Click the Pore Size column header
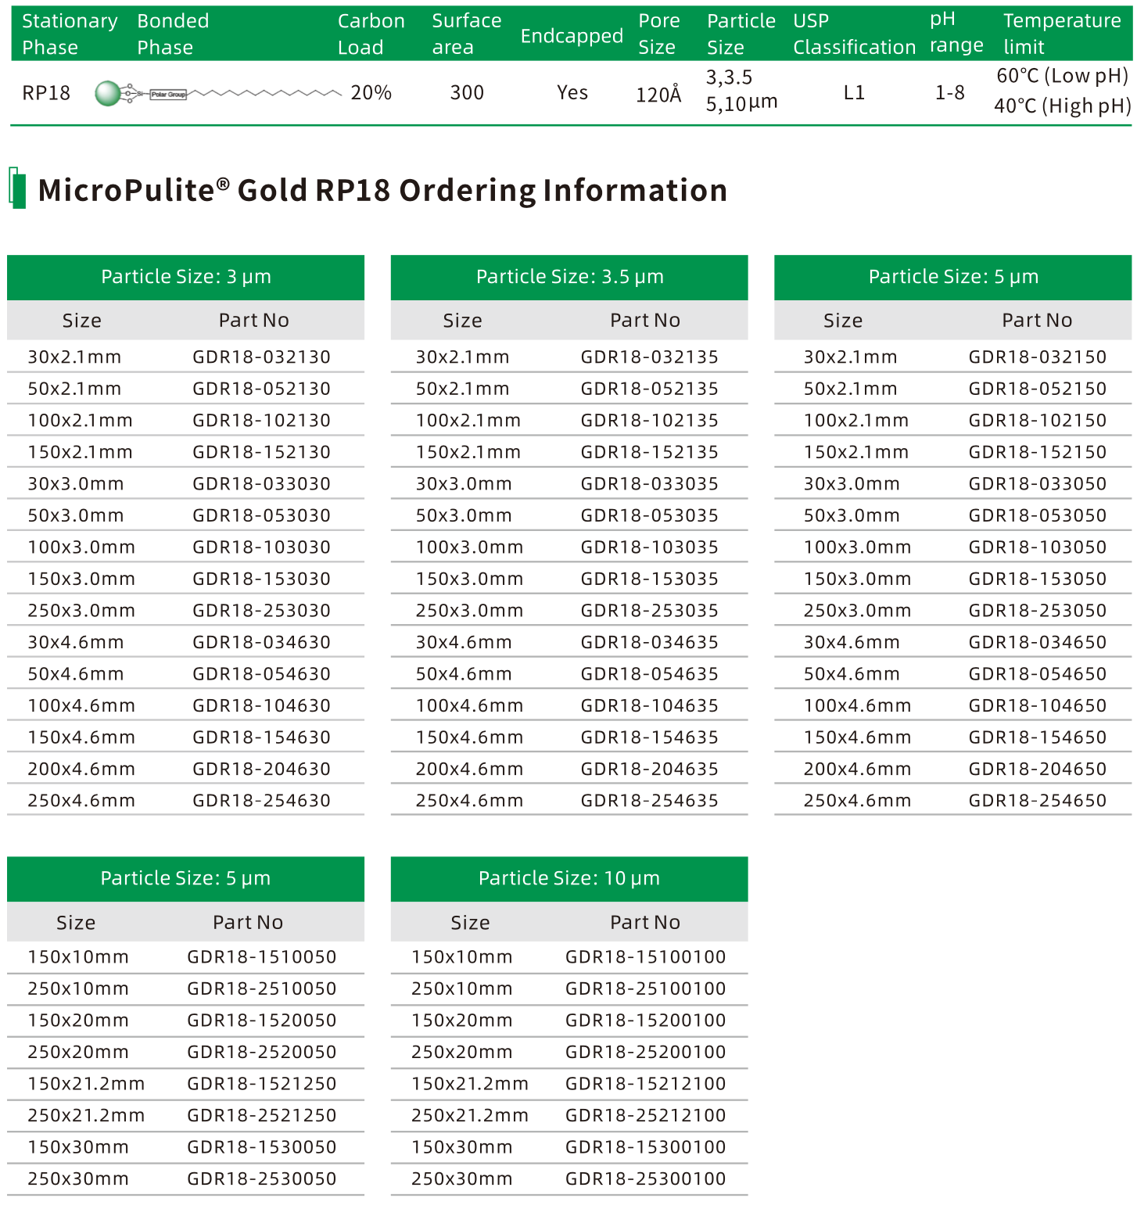Screen dimensions: 1137x1209 pos(658,34)
